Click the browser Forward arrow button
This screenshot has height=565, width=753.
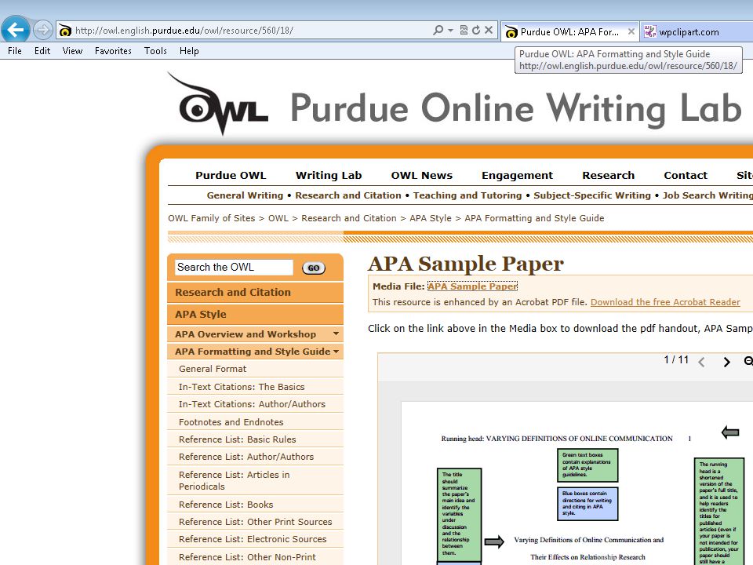click(42, 31)
